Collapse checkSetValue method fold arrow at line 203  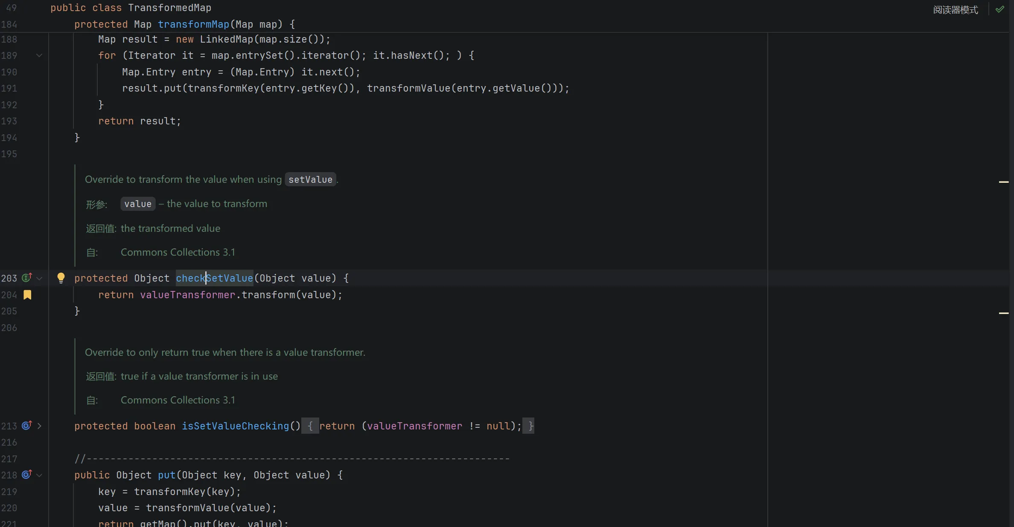click(39, 278)
